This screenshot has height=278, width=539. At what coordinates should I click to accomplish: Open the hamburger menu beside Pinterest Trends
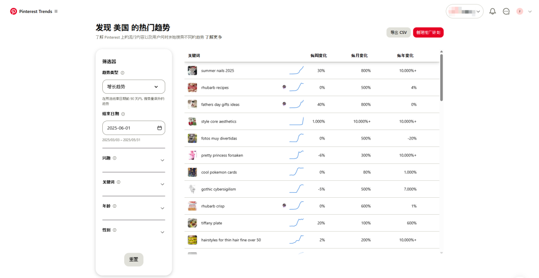pyautogui.click(x=56, y=11)
